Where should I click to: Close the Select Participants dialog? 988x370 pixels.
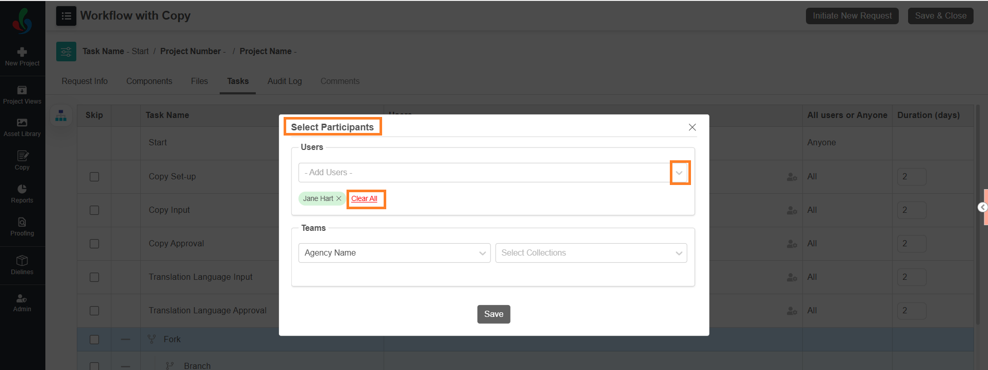tap(692, 127)
